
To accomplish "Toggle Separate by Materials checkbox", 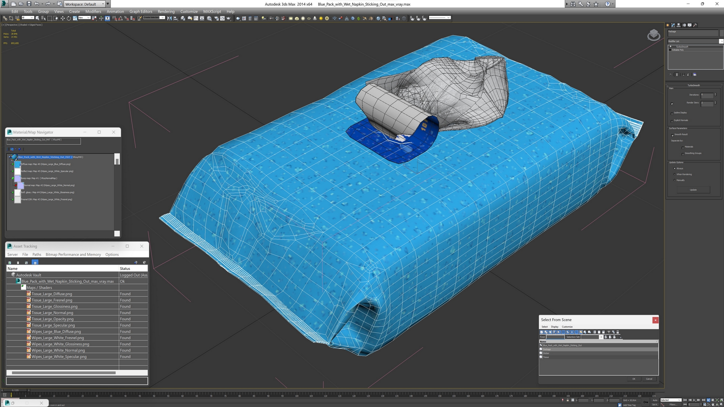I will click(683, 148).
